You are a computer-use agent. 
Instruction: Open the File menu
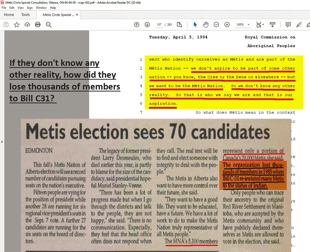[x=4, y=8]
